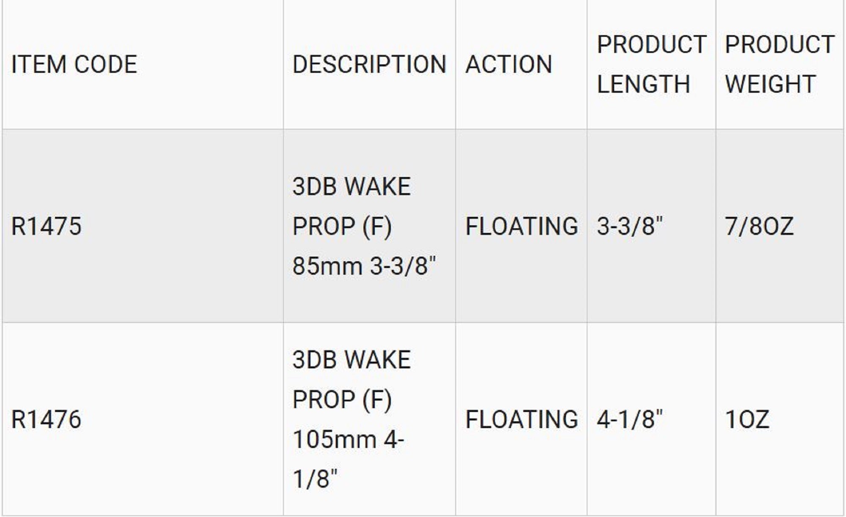Select FLOATING action in R1476 row
This screenshot has height=517, width=846.
(x=522, y=420)
